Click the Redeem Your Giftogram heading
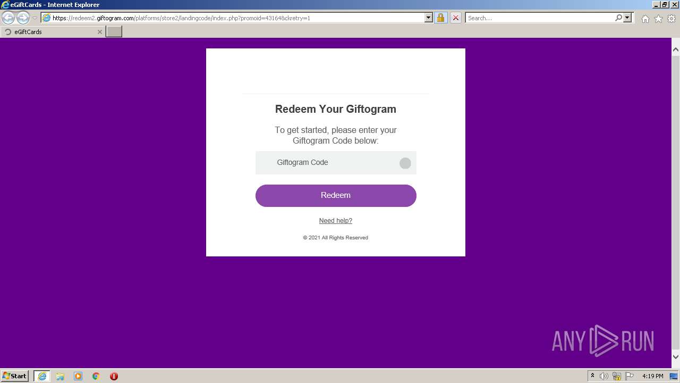Image resolution: width=680 pixels, height=383 pixels. tap(336, 109)
